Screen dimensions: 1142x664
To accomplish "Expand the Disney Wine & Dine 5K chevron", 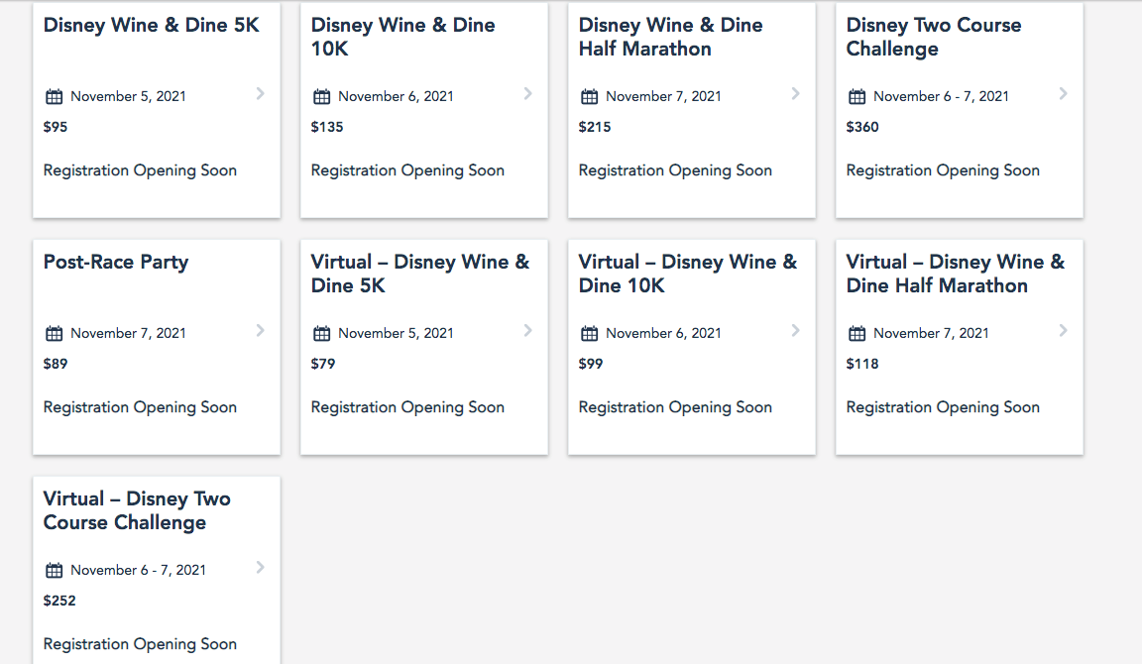I will pyautogui.click(x=260, y=94).
